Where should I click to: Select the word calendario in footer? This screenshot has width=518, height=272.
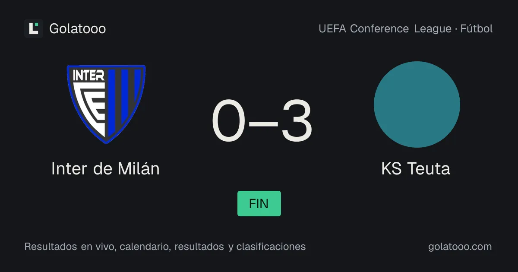click(145, 247)
